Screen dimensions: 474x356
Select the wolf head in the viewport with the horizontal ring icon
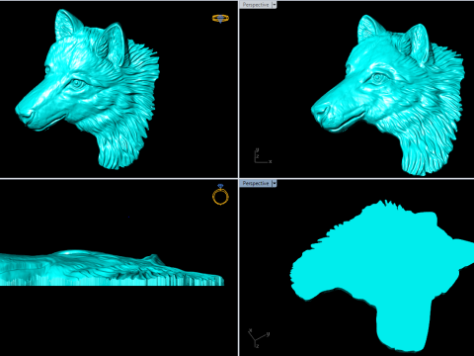[x=87, y=89]
